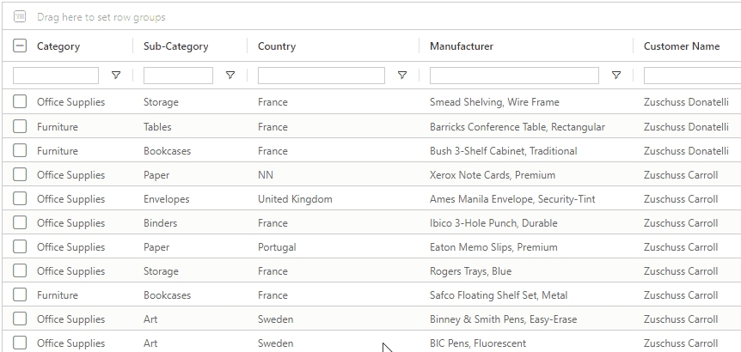The image size is (741, 352).
Task: Sort by the Customer Name header
Action: pyautogui.click(x=682, y=46)
